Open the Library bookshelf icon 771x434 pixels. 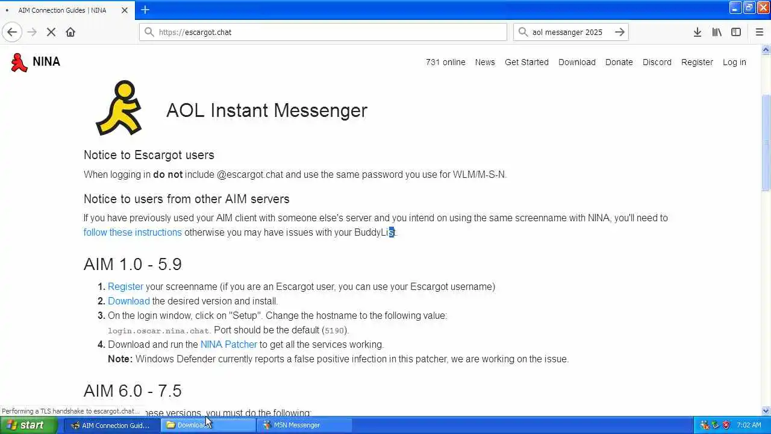coord(717,32)
